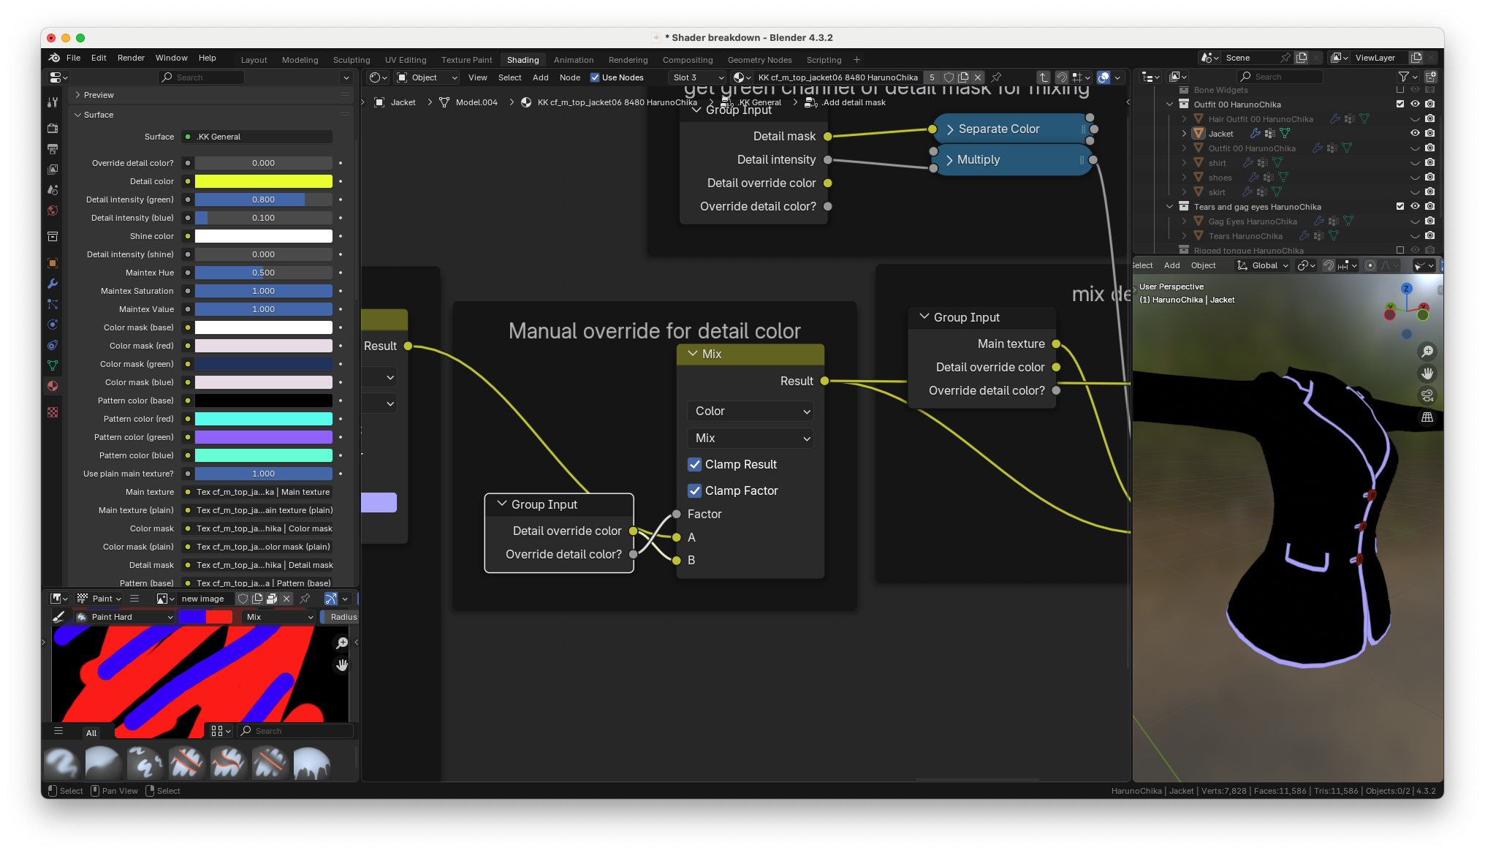The width and height of the screenshot is (1485, 853).
Task: Open the Color data type dropdown in Mix node
Action: point(750,412)
